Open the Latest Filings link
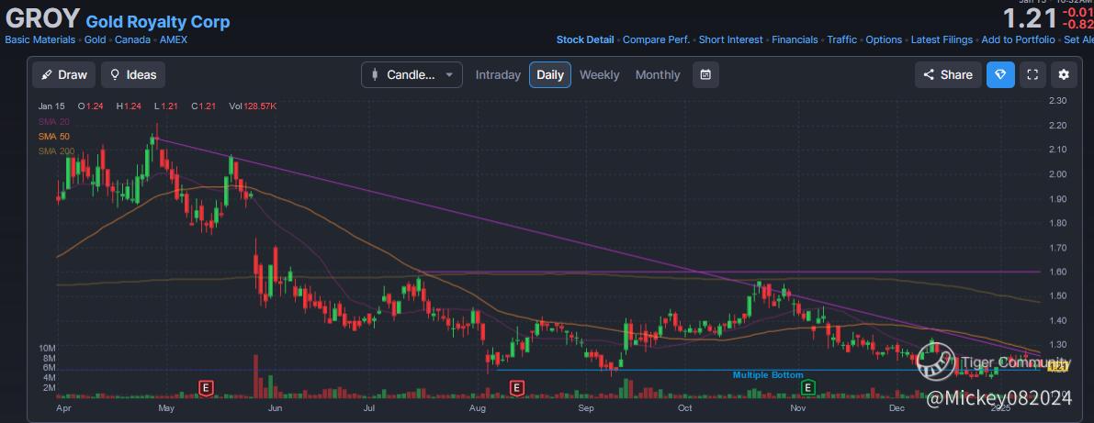This screenshot has height=423, width=1094. point(942,39)
